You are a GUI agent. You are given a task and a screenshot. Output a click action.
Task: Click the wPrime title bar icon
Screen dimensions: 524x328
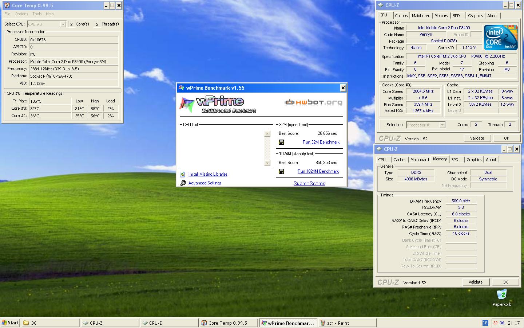coord(181,88)
